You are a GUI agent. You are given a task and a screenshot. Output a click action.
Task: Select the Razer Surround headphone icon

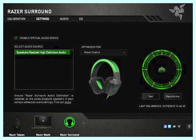[x=70, y=122]
